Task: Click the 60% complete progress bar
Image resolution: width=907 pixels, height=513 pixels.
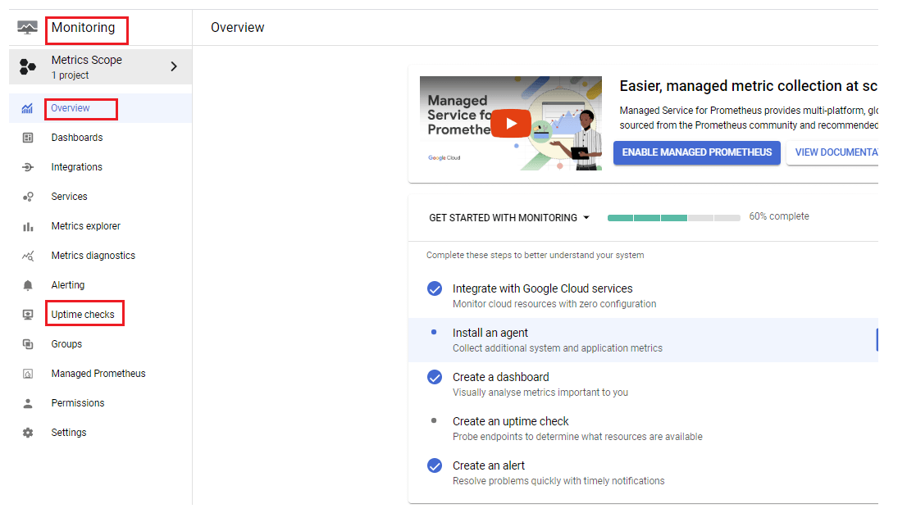Action: [674, 218]
